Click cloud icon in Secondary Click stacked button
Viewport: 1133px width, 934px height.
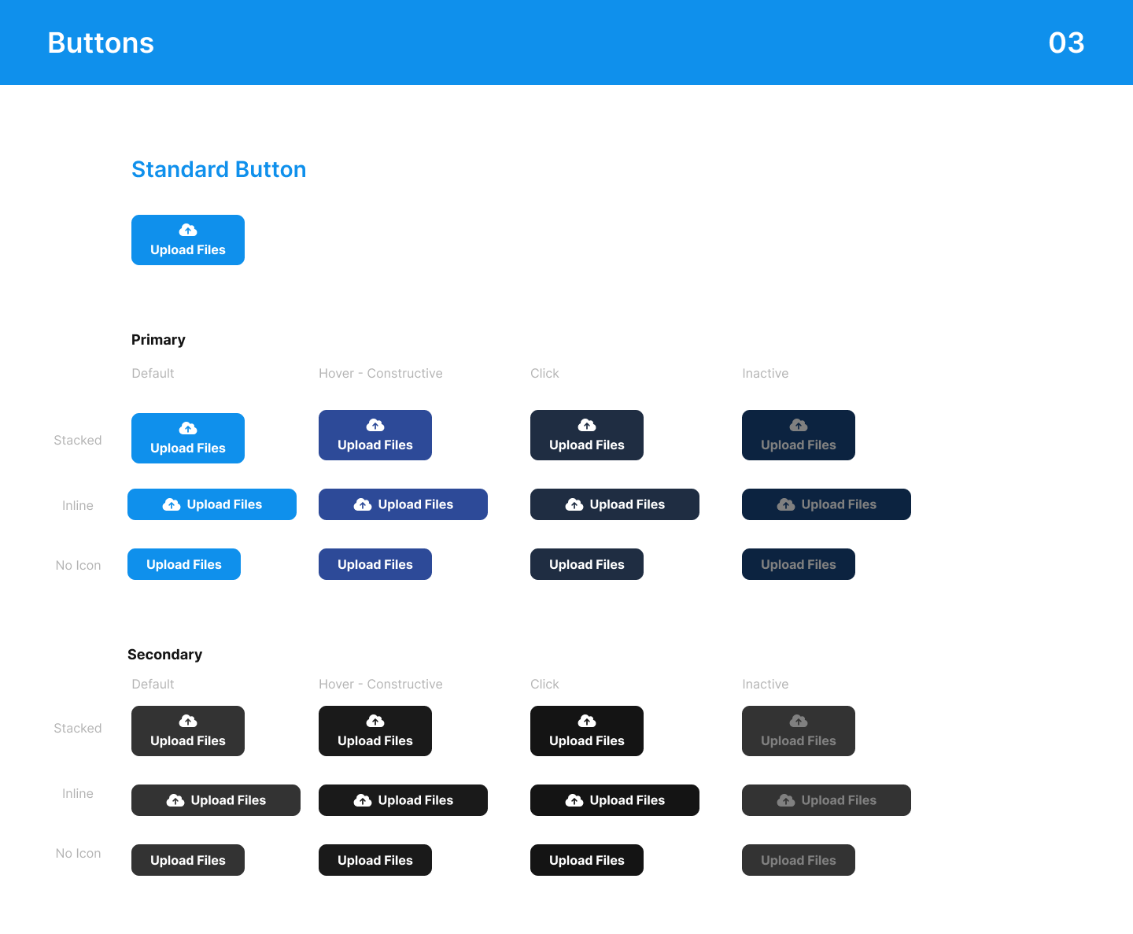point(587,721)
